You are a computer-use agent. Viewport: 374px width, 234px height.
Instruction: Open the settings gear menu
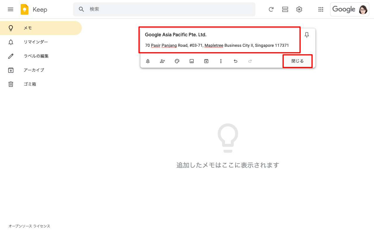point(299,9)
